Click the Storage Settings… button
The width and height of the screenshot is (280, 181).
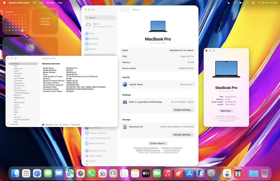(x=183, y=135)
